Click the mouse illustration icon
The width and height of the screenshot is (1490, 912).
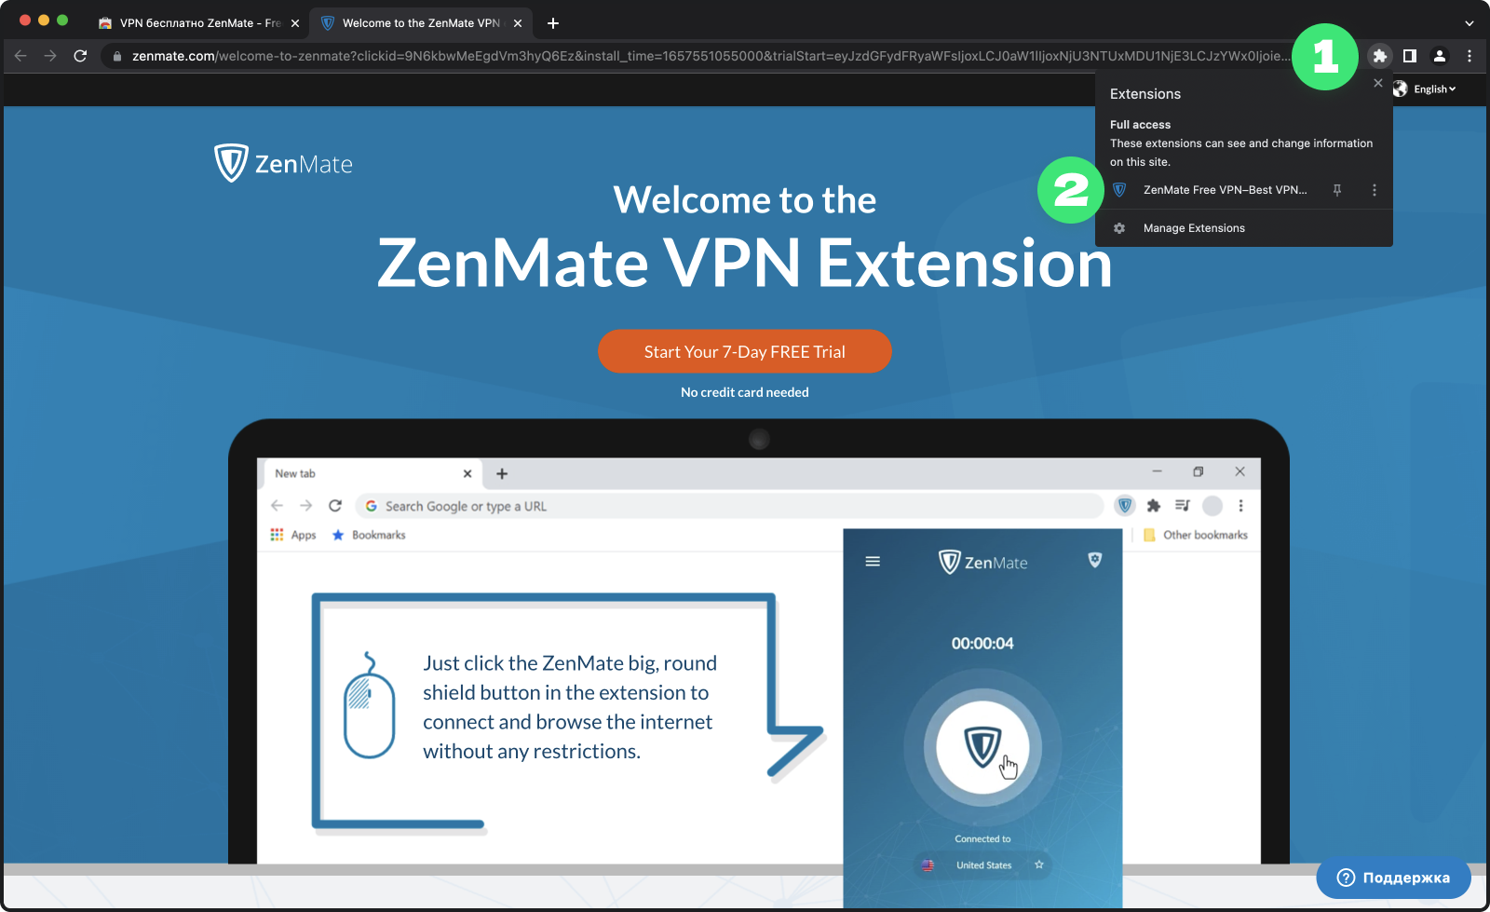coord(369,705)
